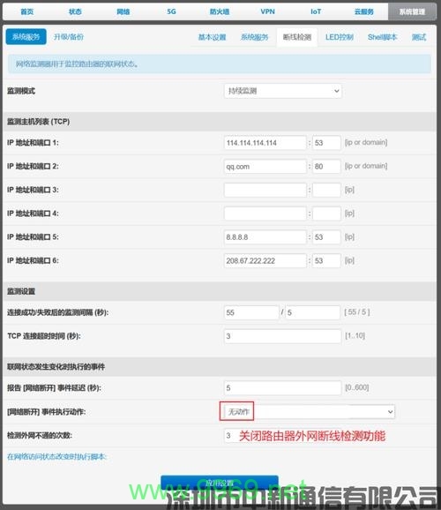This screenshot has width=441, height=510.
Task: Edit the TCP 连接超时时间 field
Action: pos(282,336)
